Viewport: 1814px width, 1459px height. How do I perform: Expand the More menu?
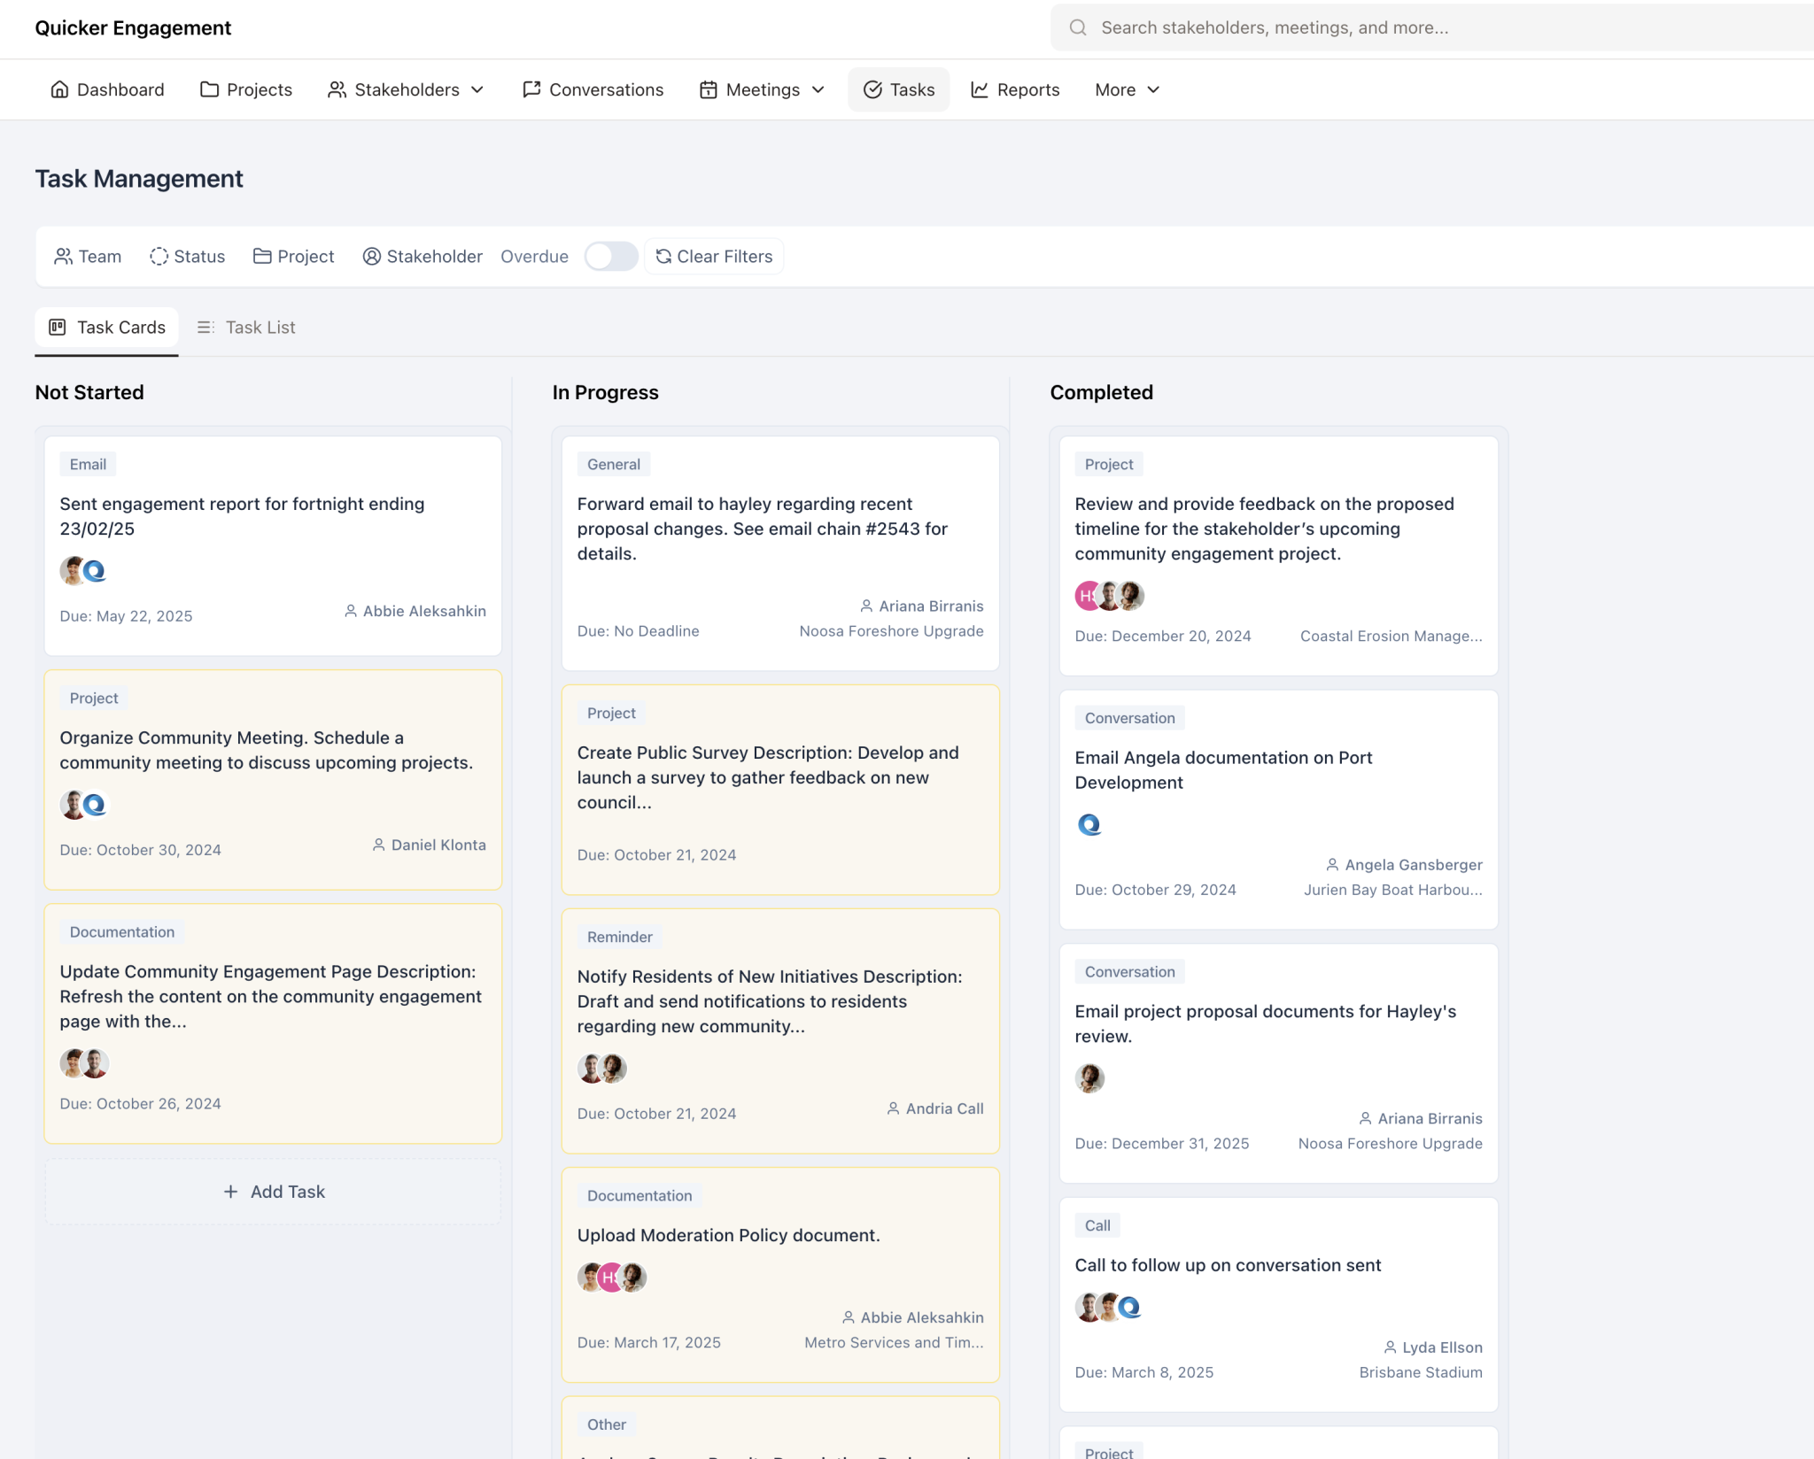(x=1127, y=89)
